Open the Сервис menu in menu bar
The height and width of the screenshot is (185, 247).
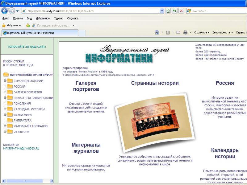click(58, 18)
